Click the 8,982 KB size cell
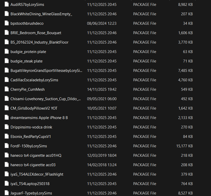This screenshot has height=196, width=211. 185,5
